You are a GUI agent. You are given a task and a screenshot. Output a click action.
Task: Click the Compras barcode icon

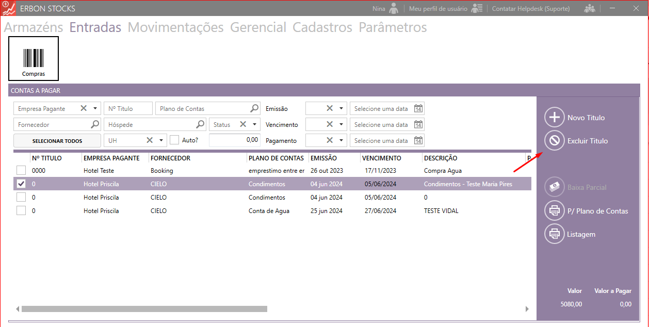click(x=34, y=59)
